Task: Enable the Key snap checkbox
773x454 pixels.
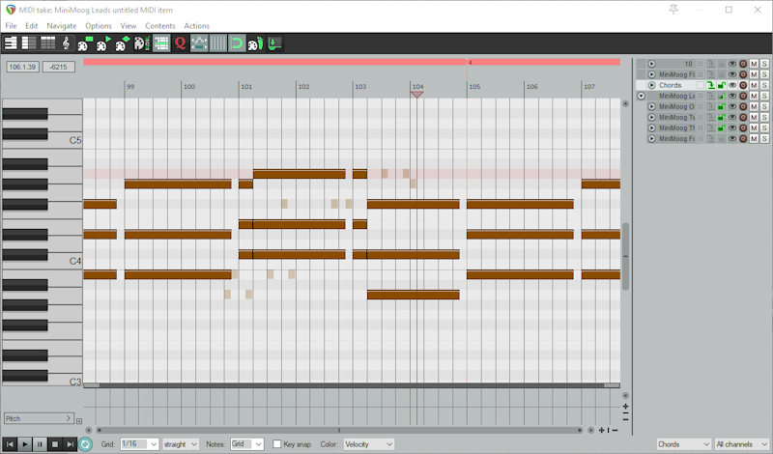Action: (277, 444)
